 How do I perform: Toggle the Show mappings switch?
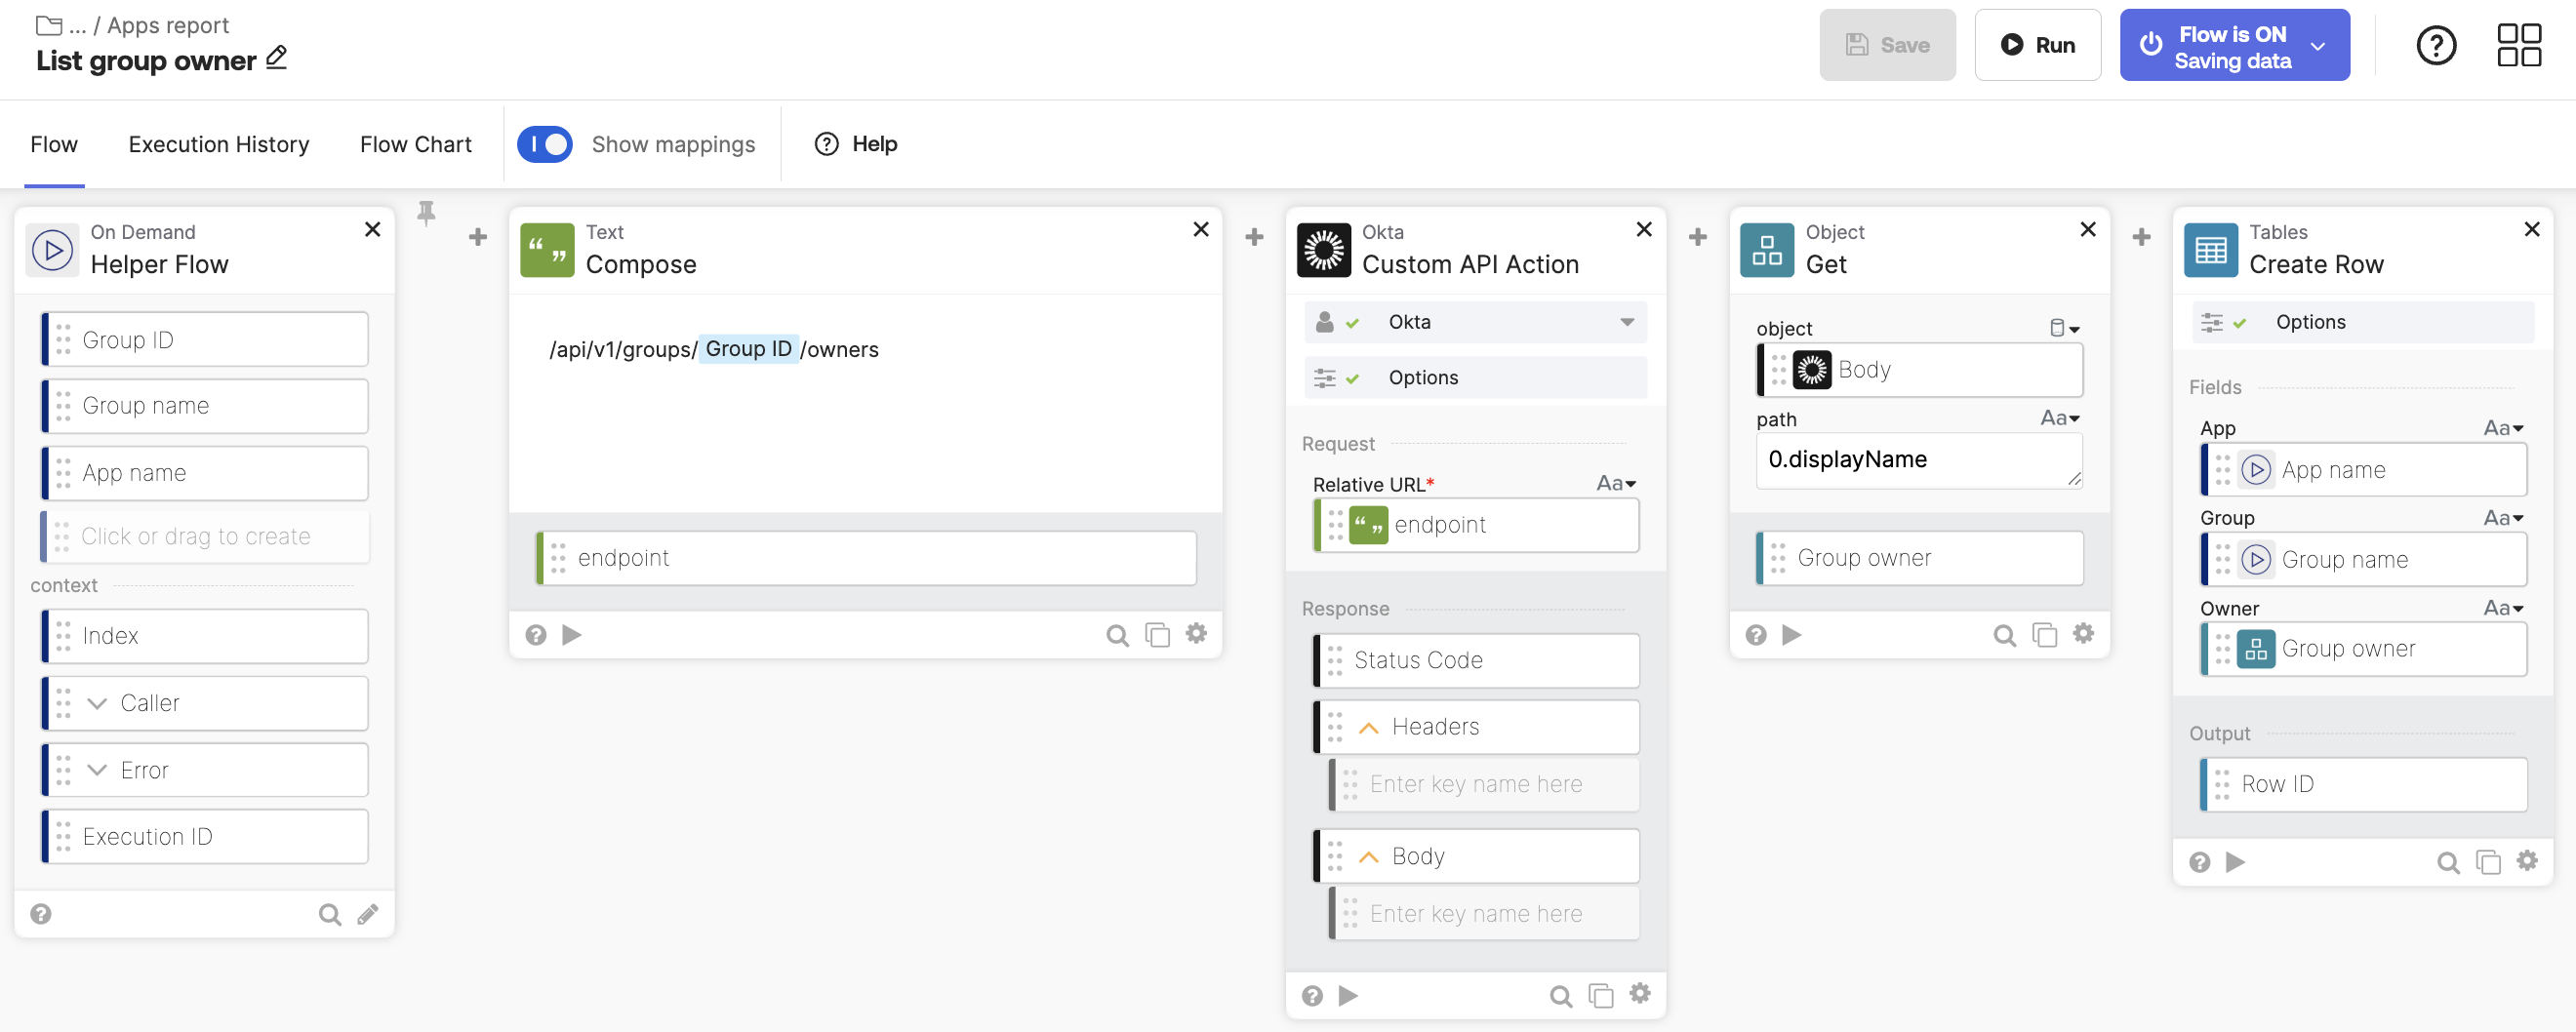[x=545, y=143]
